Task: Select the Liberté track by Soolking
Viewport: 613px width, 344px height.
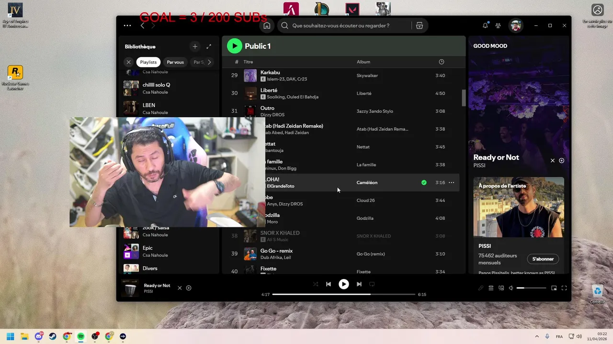Action: [x=344, y=93]
